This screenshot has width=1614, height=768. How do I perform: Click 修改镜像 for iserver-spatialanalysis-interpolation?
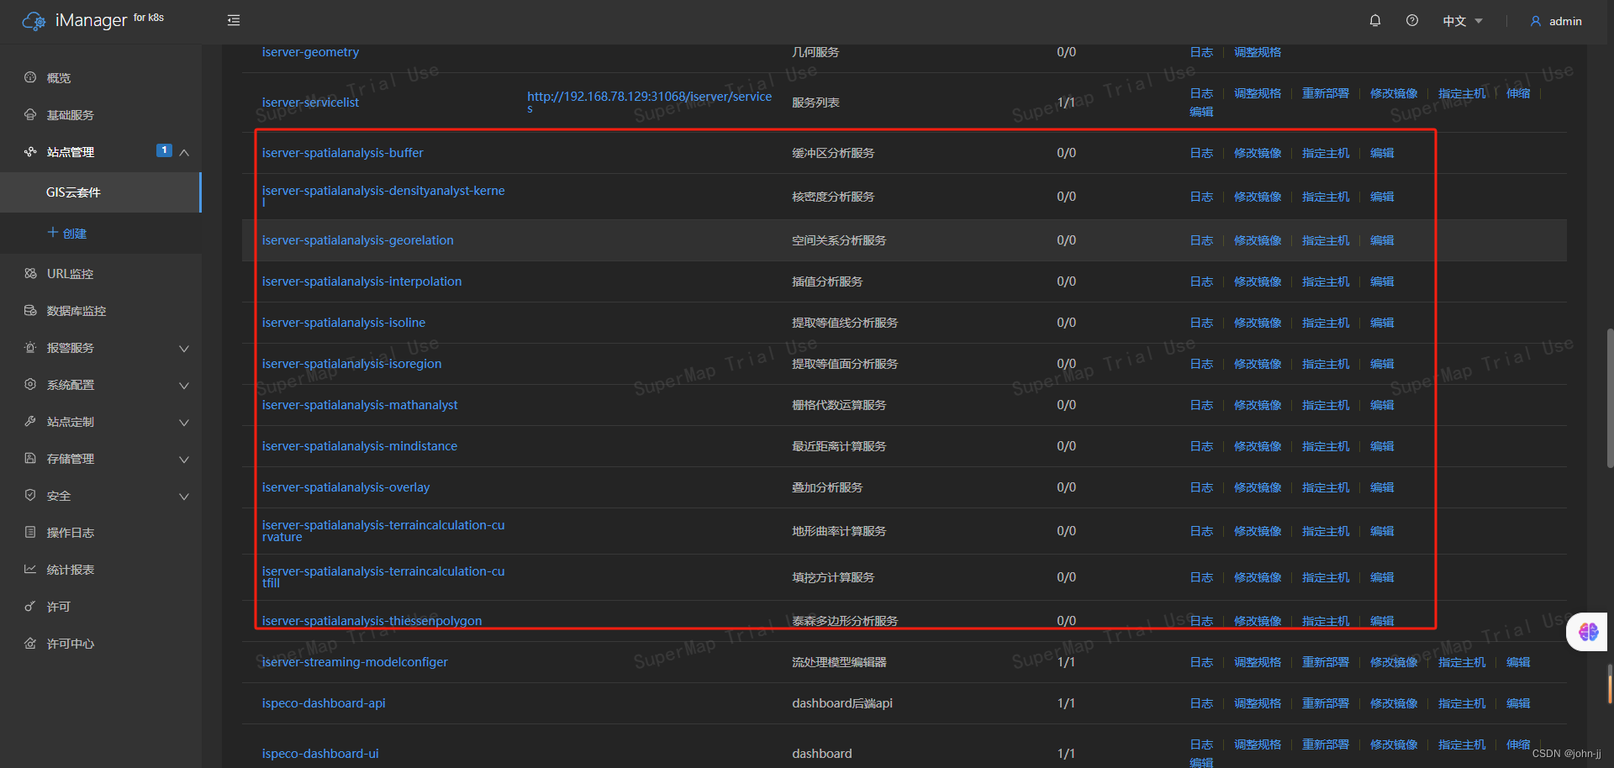pos(1258,281)
